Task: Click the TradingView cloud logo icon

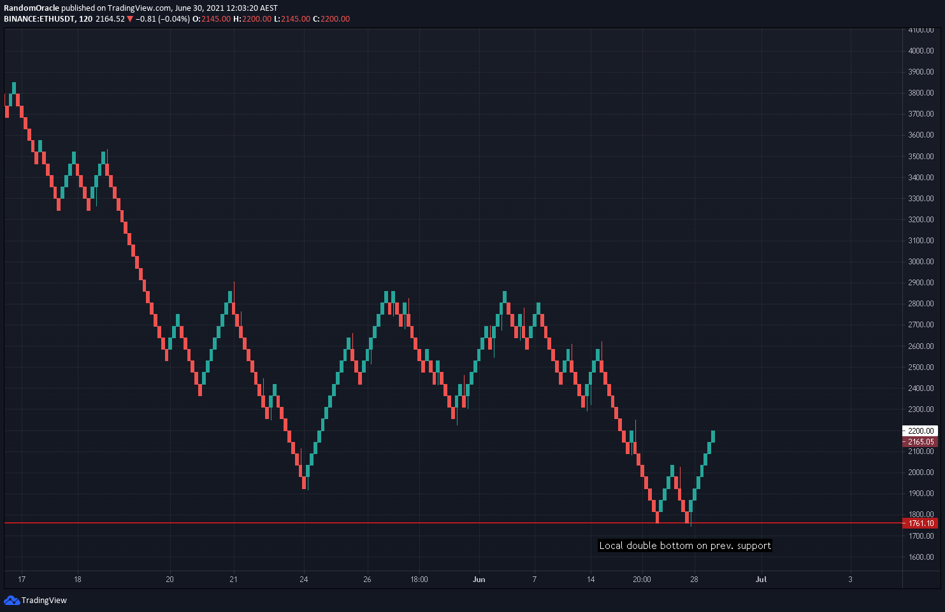Action: (x=11, y=600)
